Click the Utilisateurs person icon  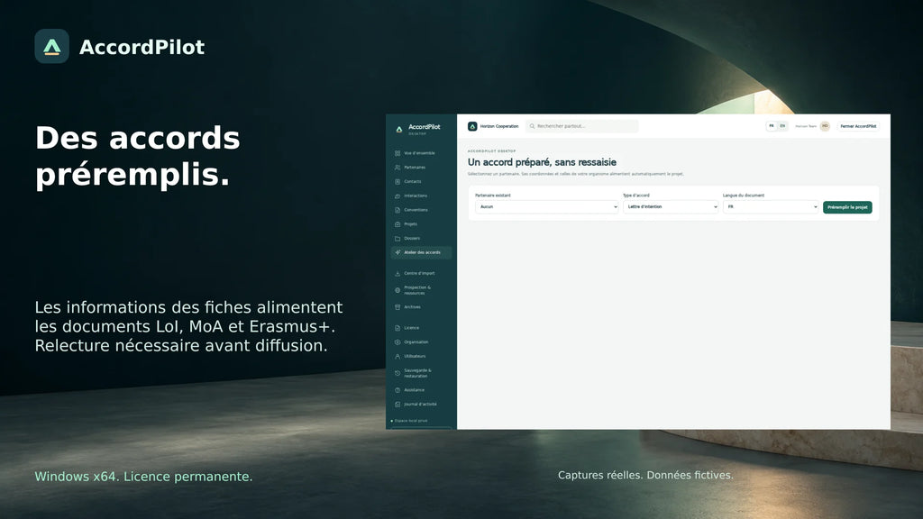coord(398,356)
